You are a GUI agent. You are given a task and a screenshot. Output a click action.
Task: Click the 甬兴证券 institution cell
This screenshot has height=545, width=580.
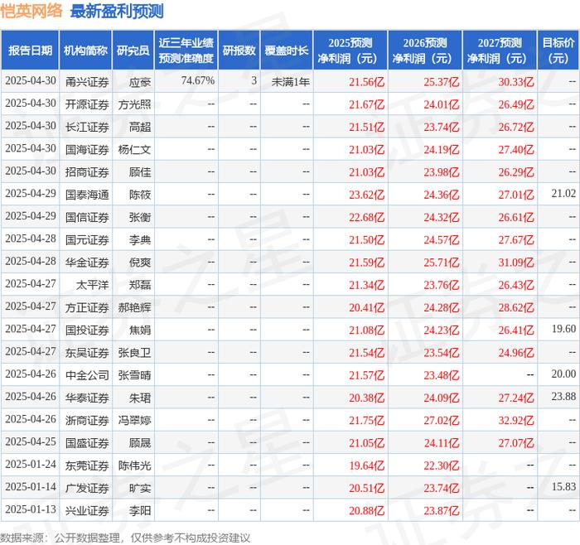87,82
